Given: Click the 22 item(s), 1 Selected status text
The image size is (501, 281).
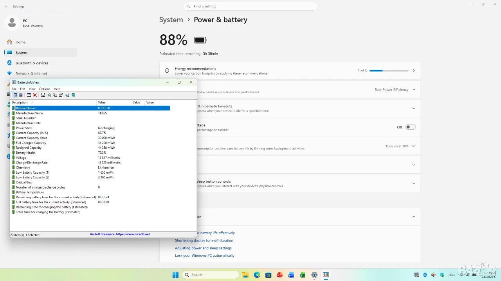Looking at the screenshot, I should pos(25,235).
